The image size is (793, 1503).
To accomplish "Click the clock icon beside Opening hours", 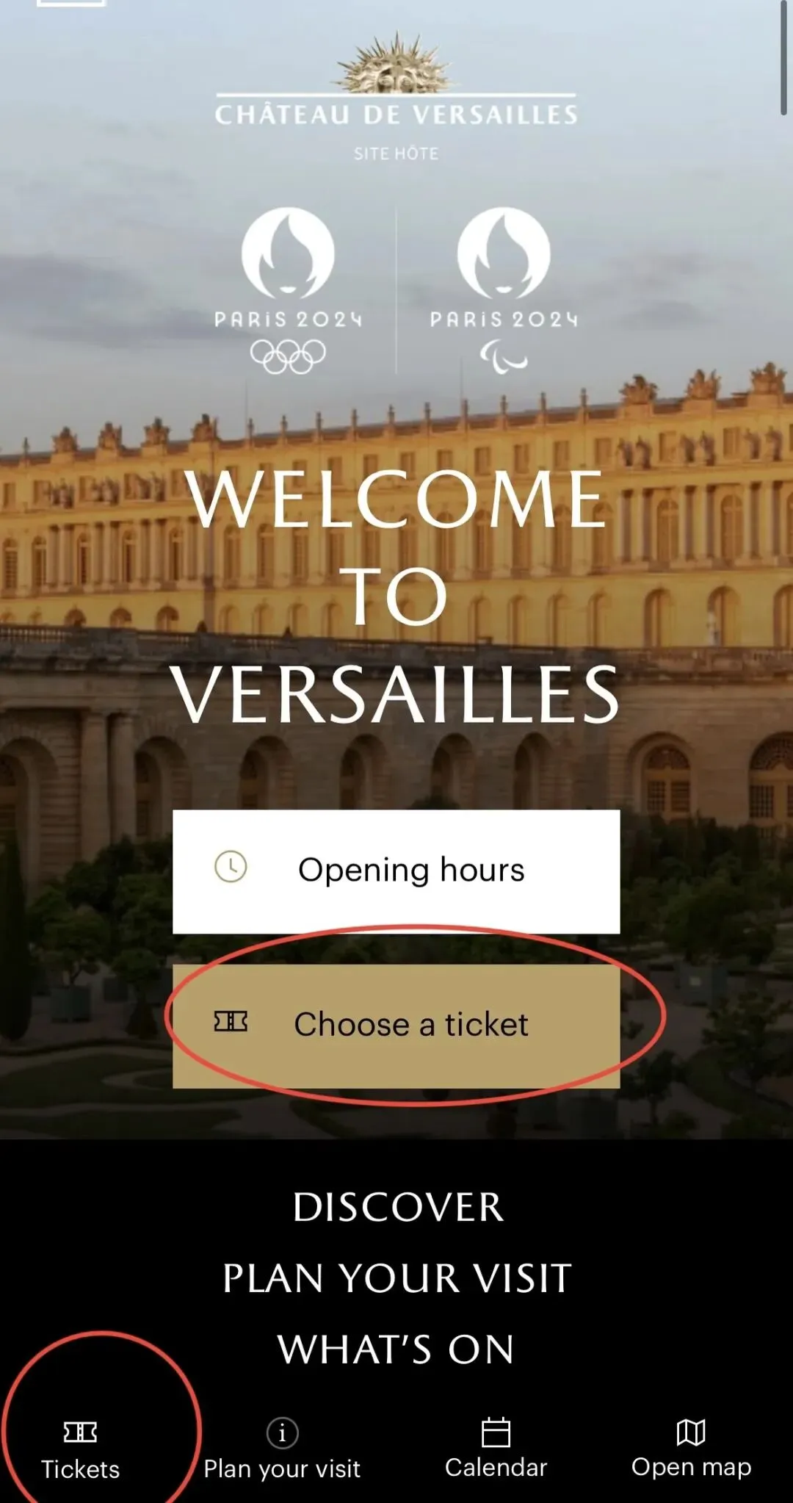I will [x=231, y=867].
